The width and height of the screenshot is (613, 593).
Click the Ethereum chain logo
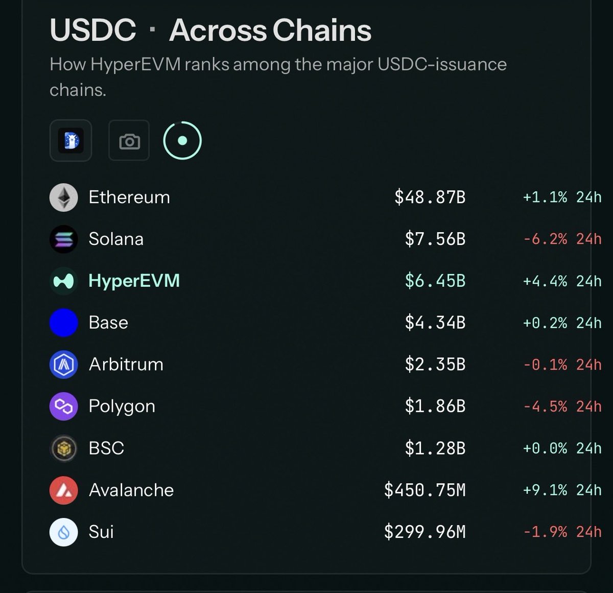[64, 197]
